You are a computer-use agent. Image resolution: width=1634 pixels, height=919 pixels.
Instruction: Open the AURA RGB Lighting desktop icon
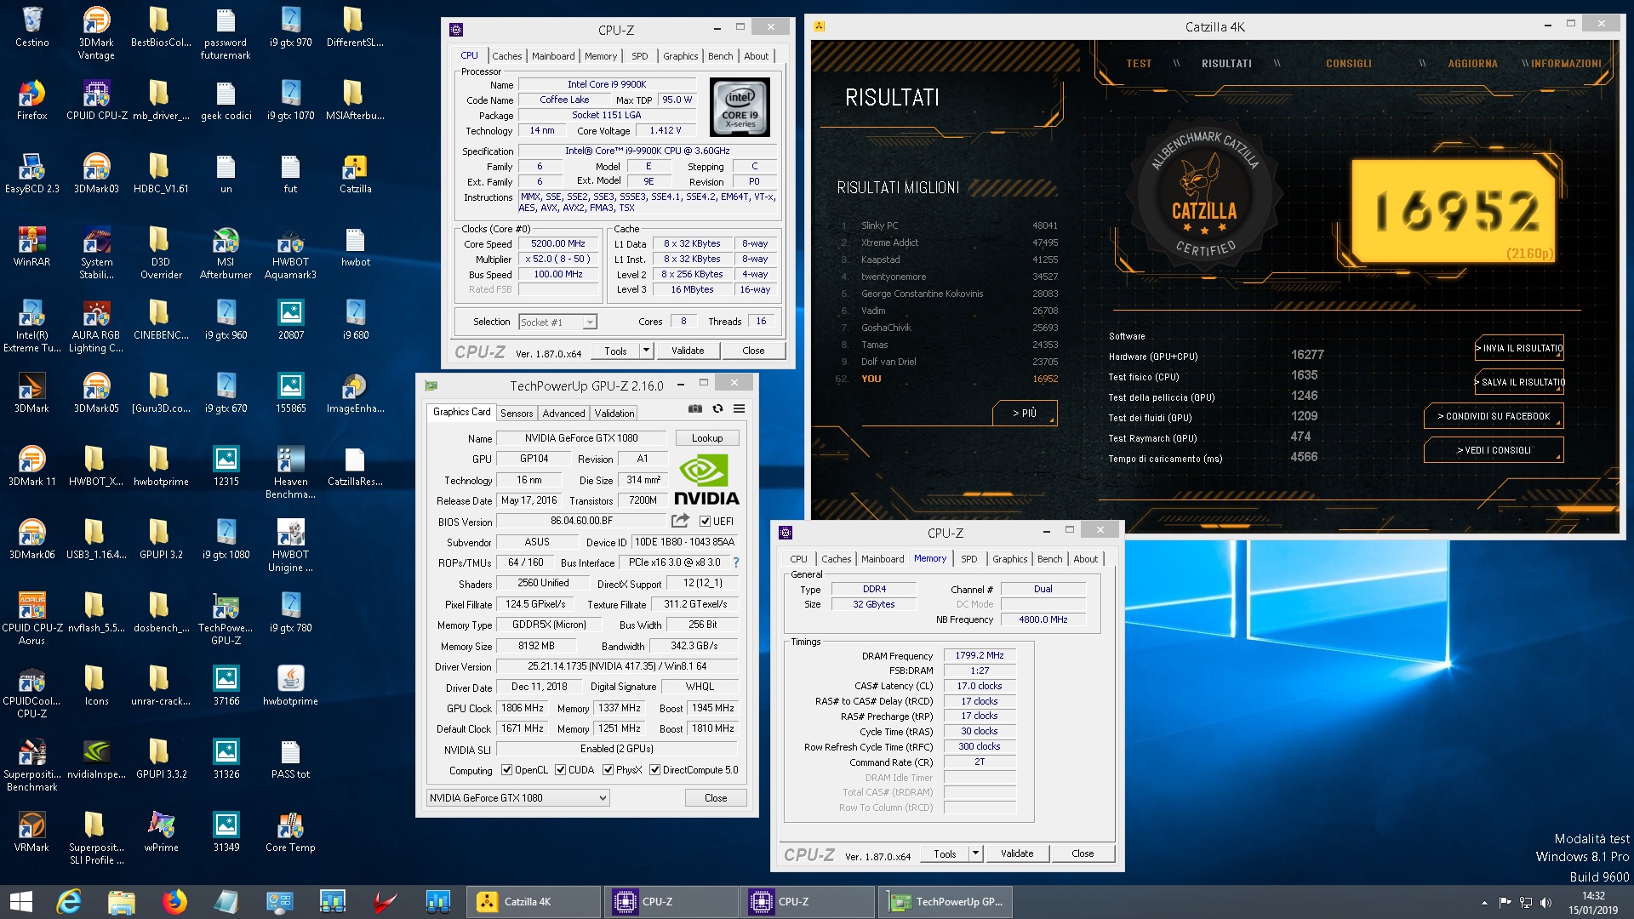pyautogui.click(x=96, y=327)
